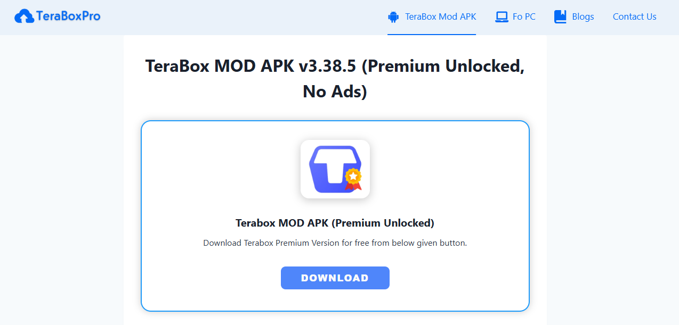Click the TeraBox MOD APK v3.38.5 heading
This screenshot has height=325, width=679.
[335, 66]
